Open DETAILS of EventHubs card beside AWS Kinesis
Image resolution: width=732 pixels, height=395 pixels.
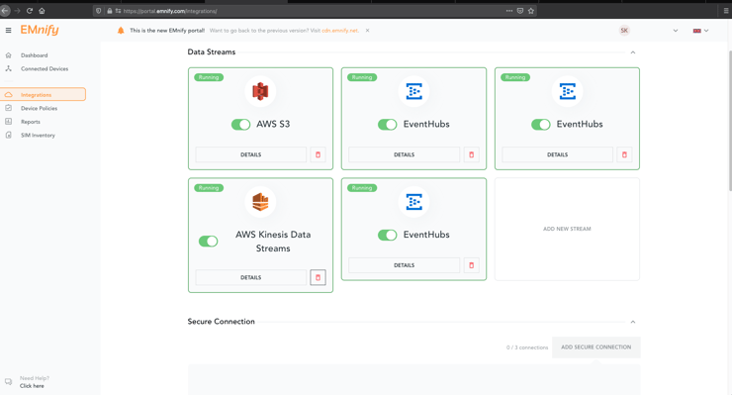click(x=404, y=265)
